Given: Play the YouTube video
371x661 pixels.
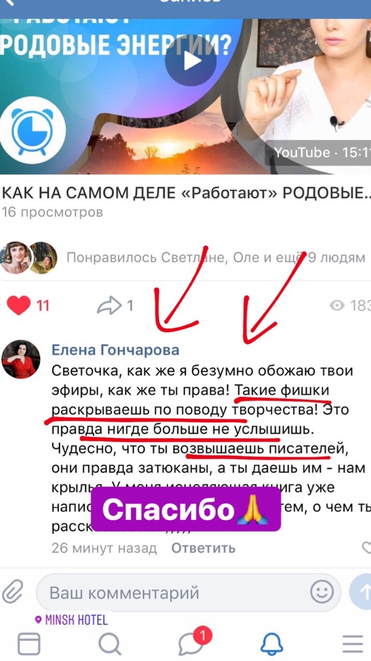Looking at the screenshot, I should pos(191,61).
